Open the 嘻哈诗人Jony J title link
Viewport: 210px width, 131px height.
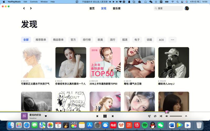click(166, 84)
